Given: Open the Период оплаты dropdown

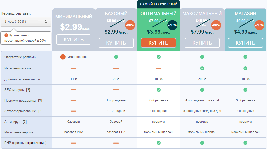Looking at the screenshot, I should coord(26,22).
